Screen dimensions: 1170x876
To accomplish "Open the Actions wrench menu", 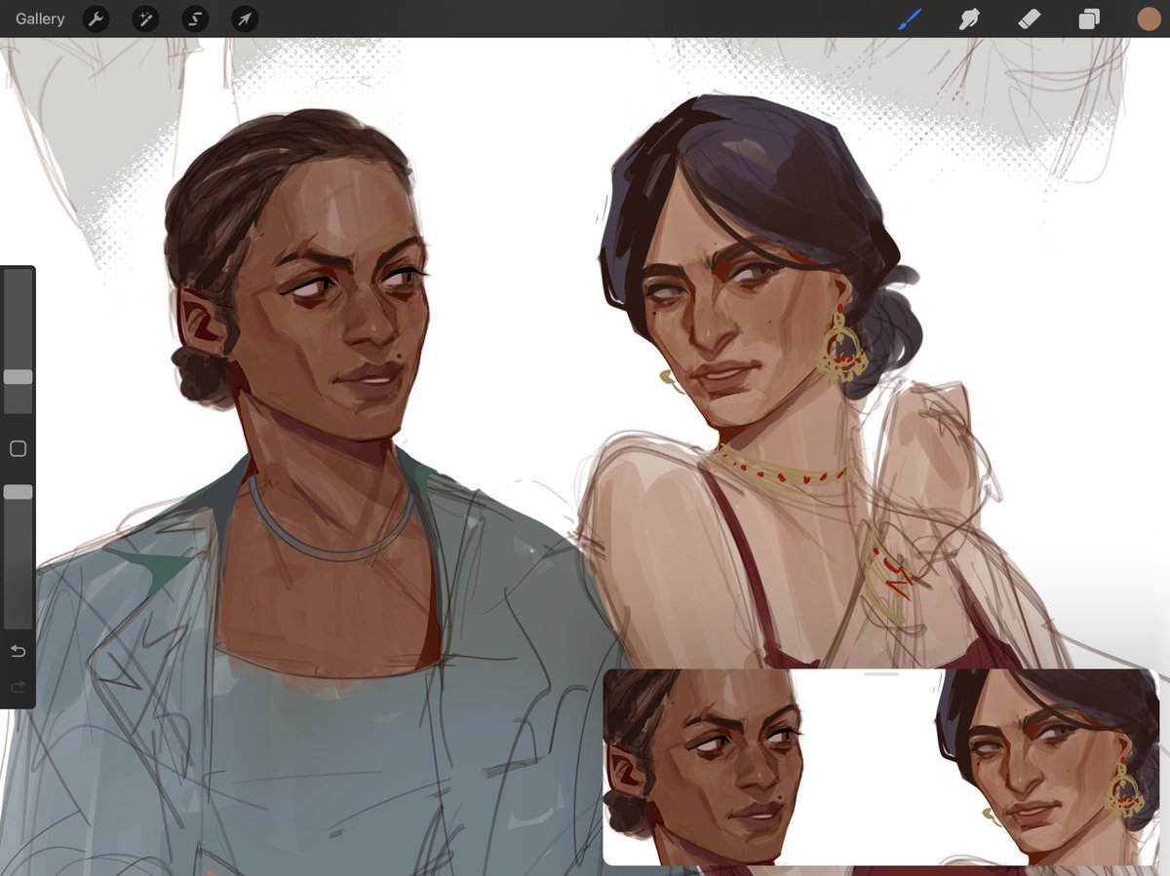I will (96, 19).
